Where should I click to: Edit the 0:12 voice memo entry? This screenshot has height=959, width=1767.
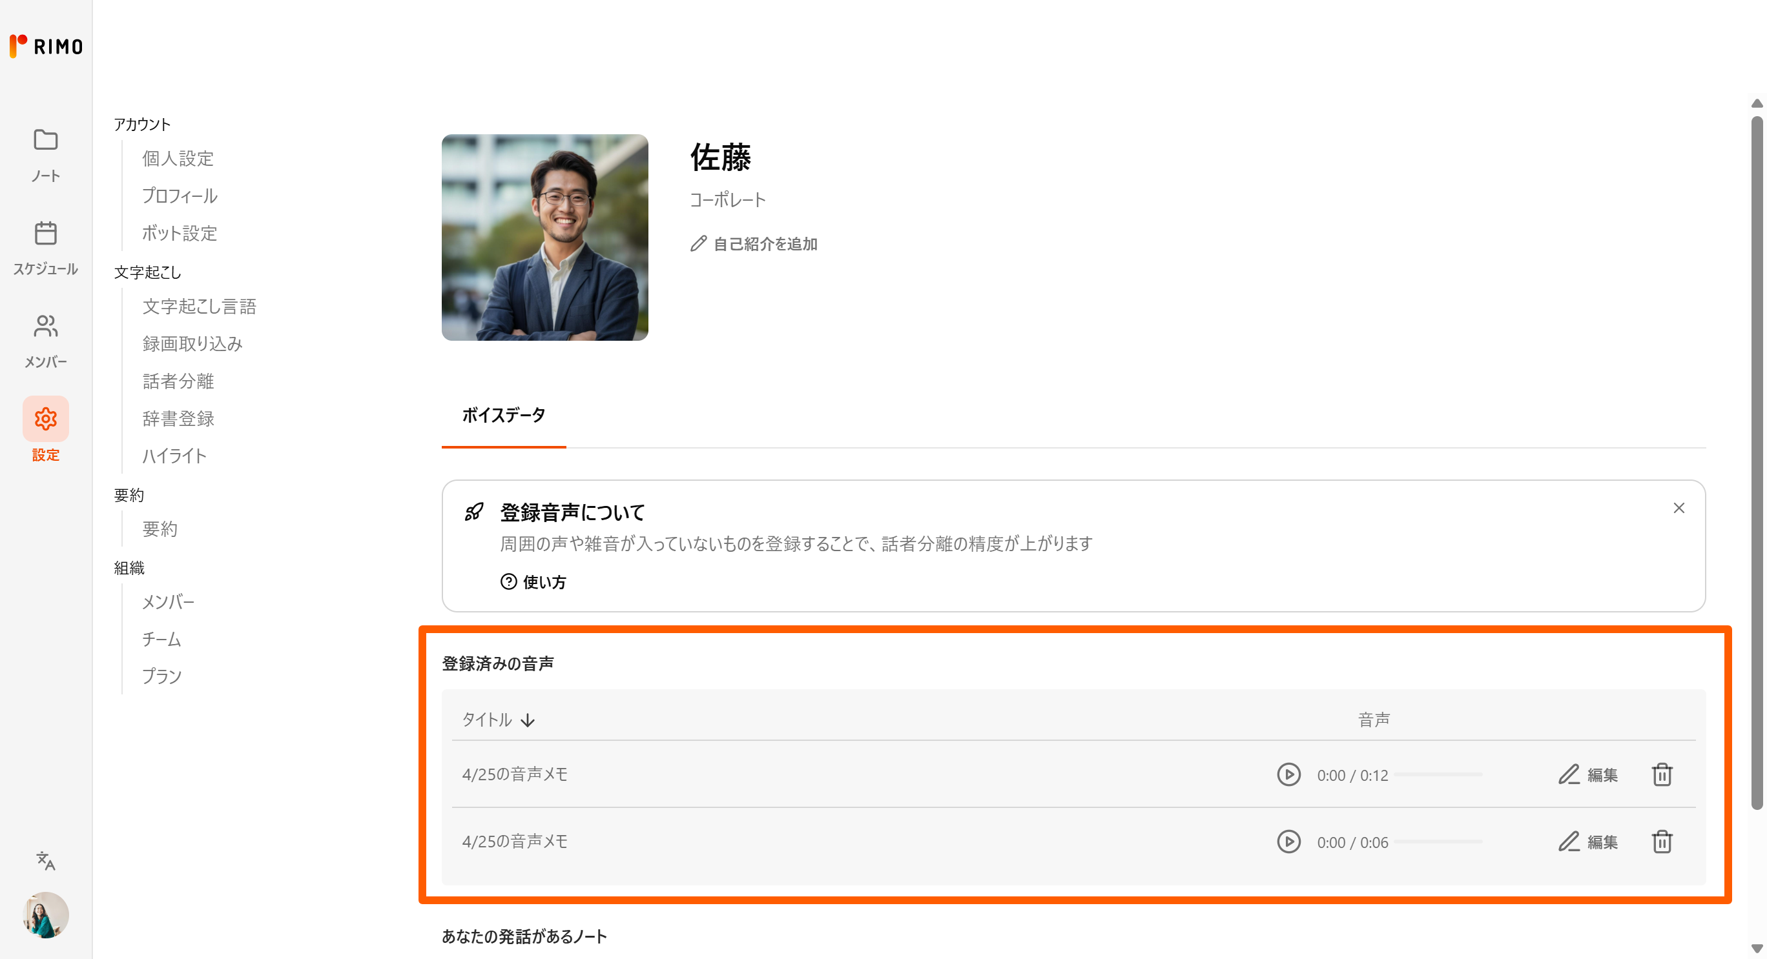(1588, 774)
